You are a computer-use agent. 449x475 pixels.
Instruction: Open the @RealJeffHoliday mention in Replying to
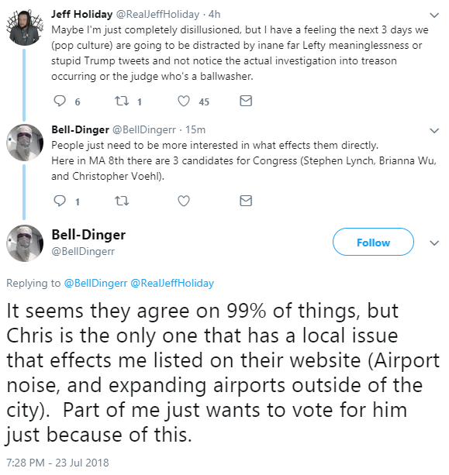172,284
